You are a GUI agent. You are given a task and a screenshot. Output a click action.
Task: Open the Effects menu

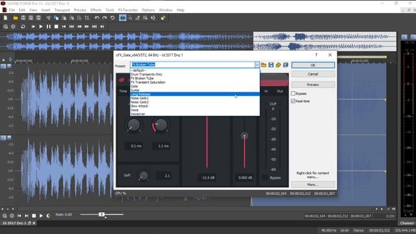click(96, 10)
